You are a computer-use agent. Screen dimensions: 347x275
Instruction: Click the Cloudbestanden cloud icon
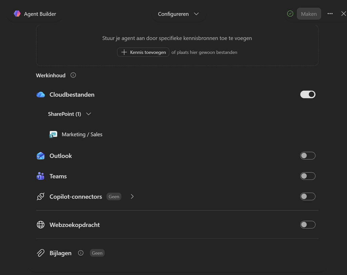coord(41,94)
